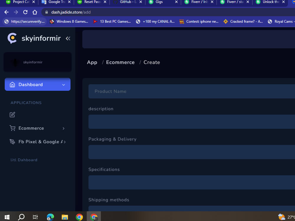The image size is (295, 221).
Task: Click the litl Dahboard sidebar text
Action: point(24,160)
